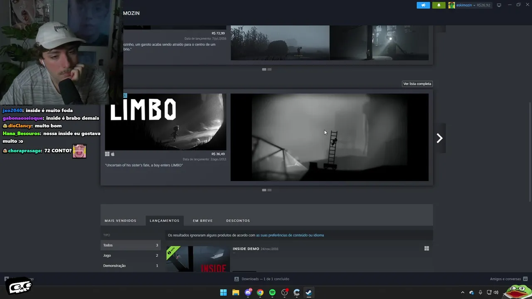Open the Downloads status bar

pyautogui.click(x=262, y=279)
